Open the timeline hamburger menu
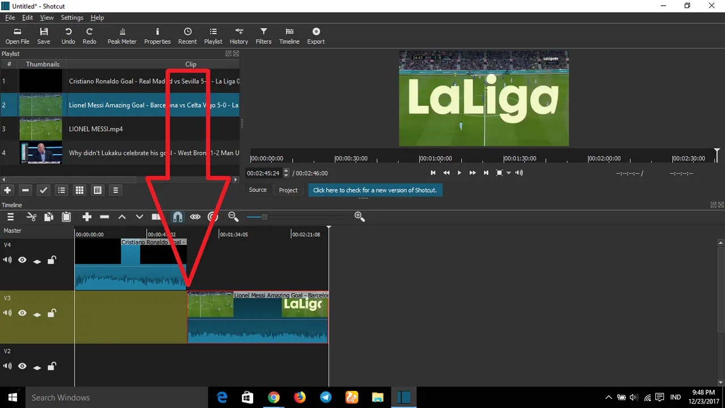 pos(10,216)
